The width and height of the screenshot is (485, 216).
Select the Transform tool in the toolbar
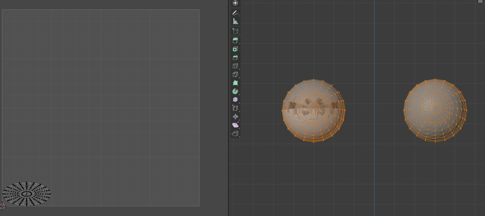point(235,3)
